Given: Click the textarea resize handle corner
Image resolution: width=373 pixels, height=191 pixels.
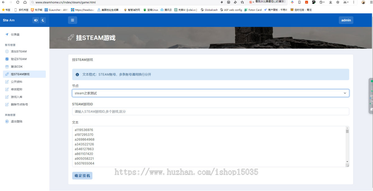Looking at the screenshot, I should click(347, 165).
